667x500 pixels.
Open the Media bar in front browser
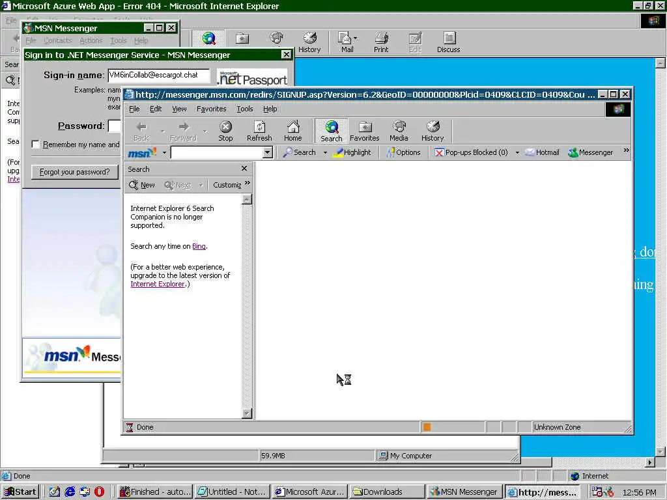[x=399, y=131]
